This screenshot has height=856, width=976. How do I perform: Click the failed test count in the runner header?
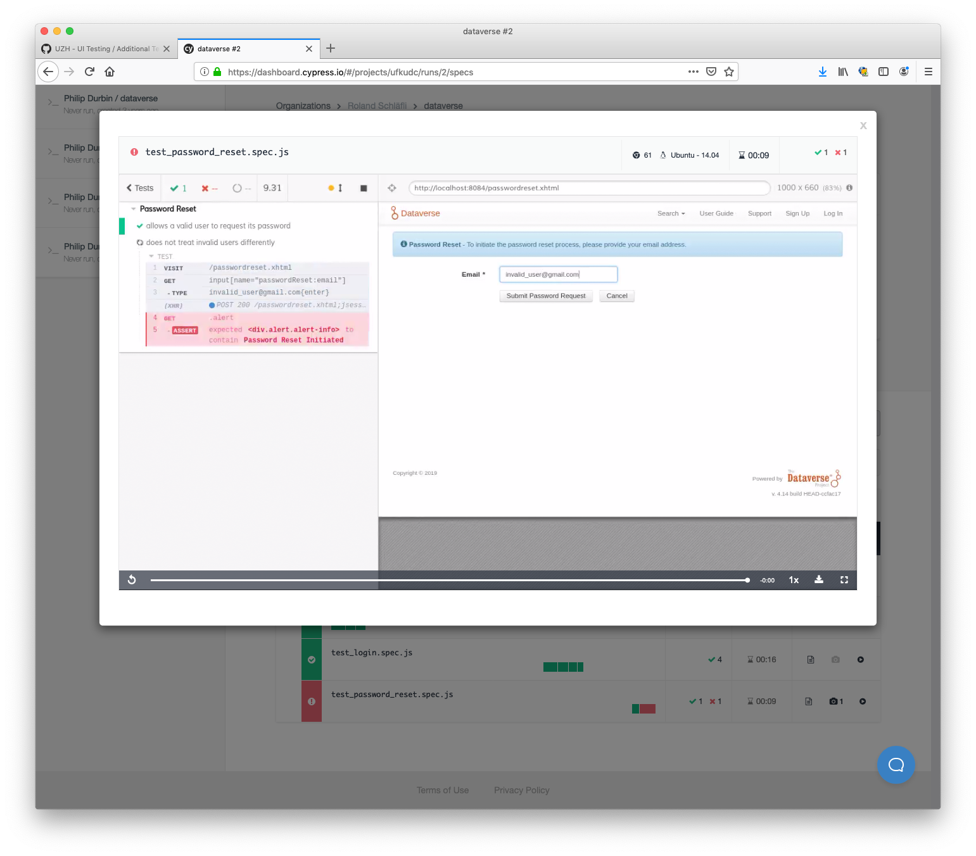210,188
